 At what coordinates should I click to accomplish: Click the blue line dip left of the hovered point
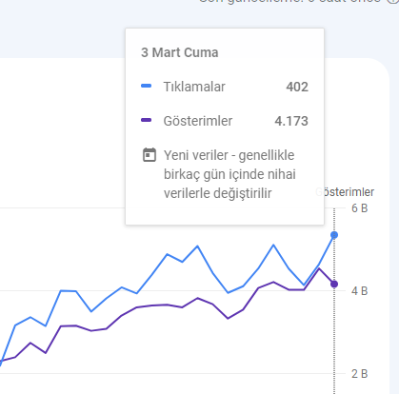304,286
